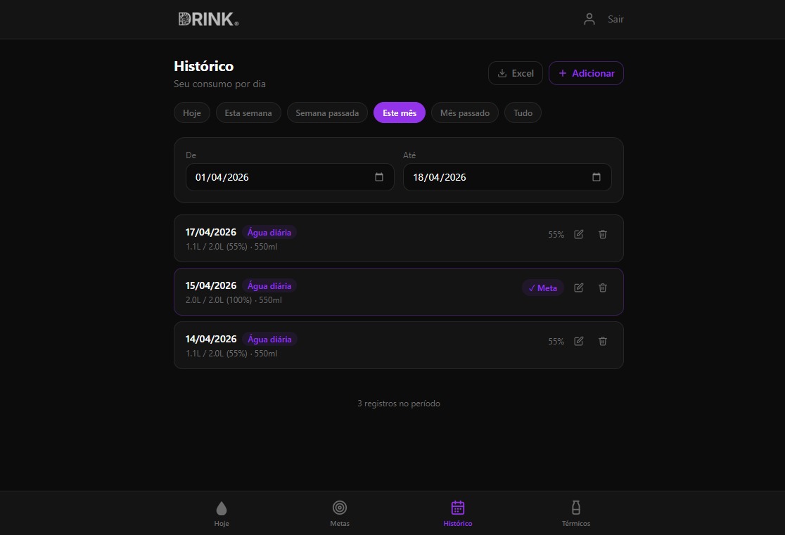Open the DRINK logo
785x535 pixels.
(208, 19)
